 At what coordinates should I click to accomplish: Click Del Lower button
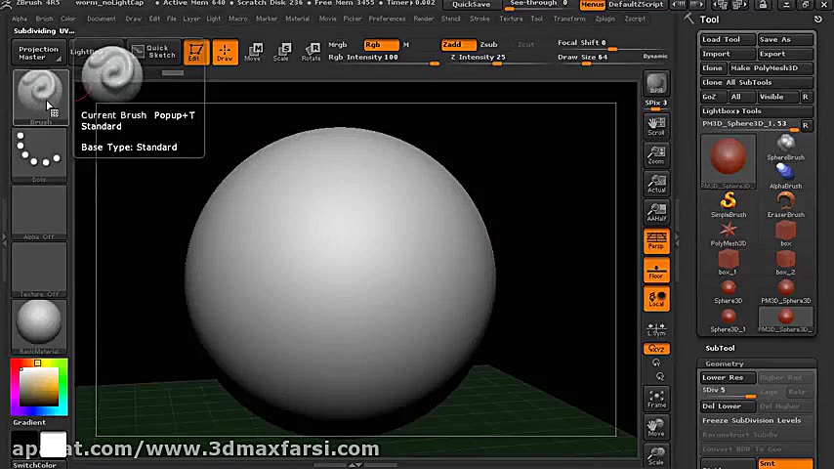point(728,406)
